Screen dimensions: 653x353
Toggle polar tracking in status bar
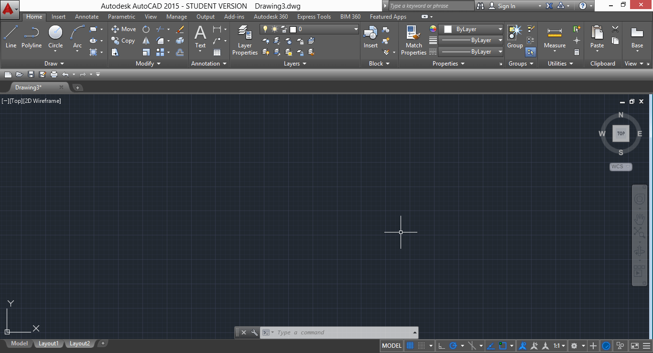point(454,345)
